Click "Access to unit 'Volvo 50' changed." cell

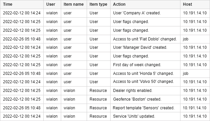tap(145, 82)
